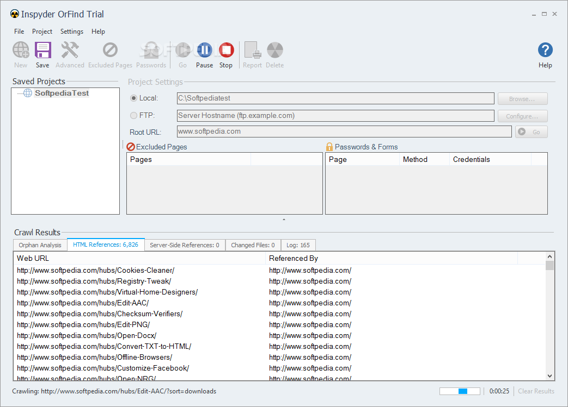This screenshot has width=568, height=407.
Task: Sort by Web URL column header
Action: [139, 258]
